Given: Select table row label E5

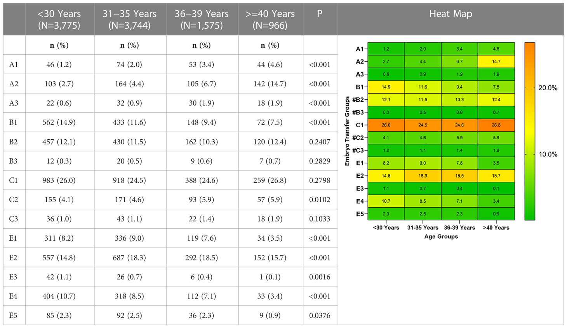Looking at the screenshot, I should coord(14,316).
